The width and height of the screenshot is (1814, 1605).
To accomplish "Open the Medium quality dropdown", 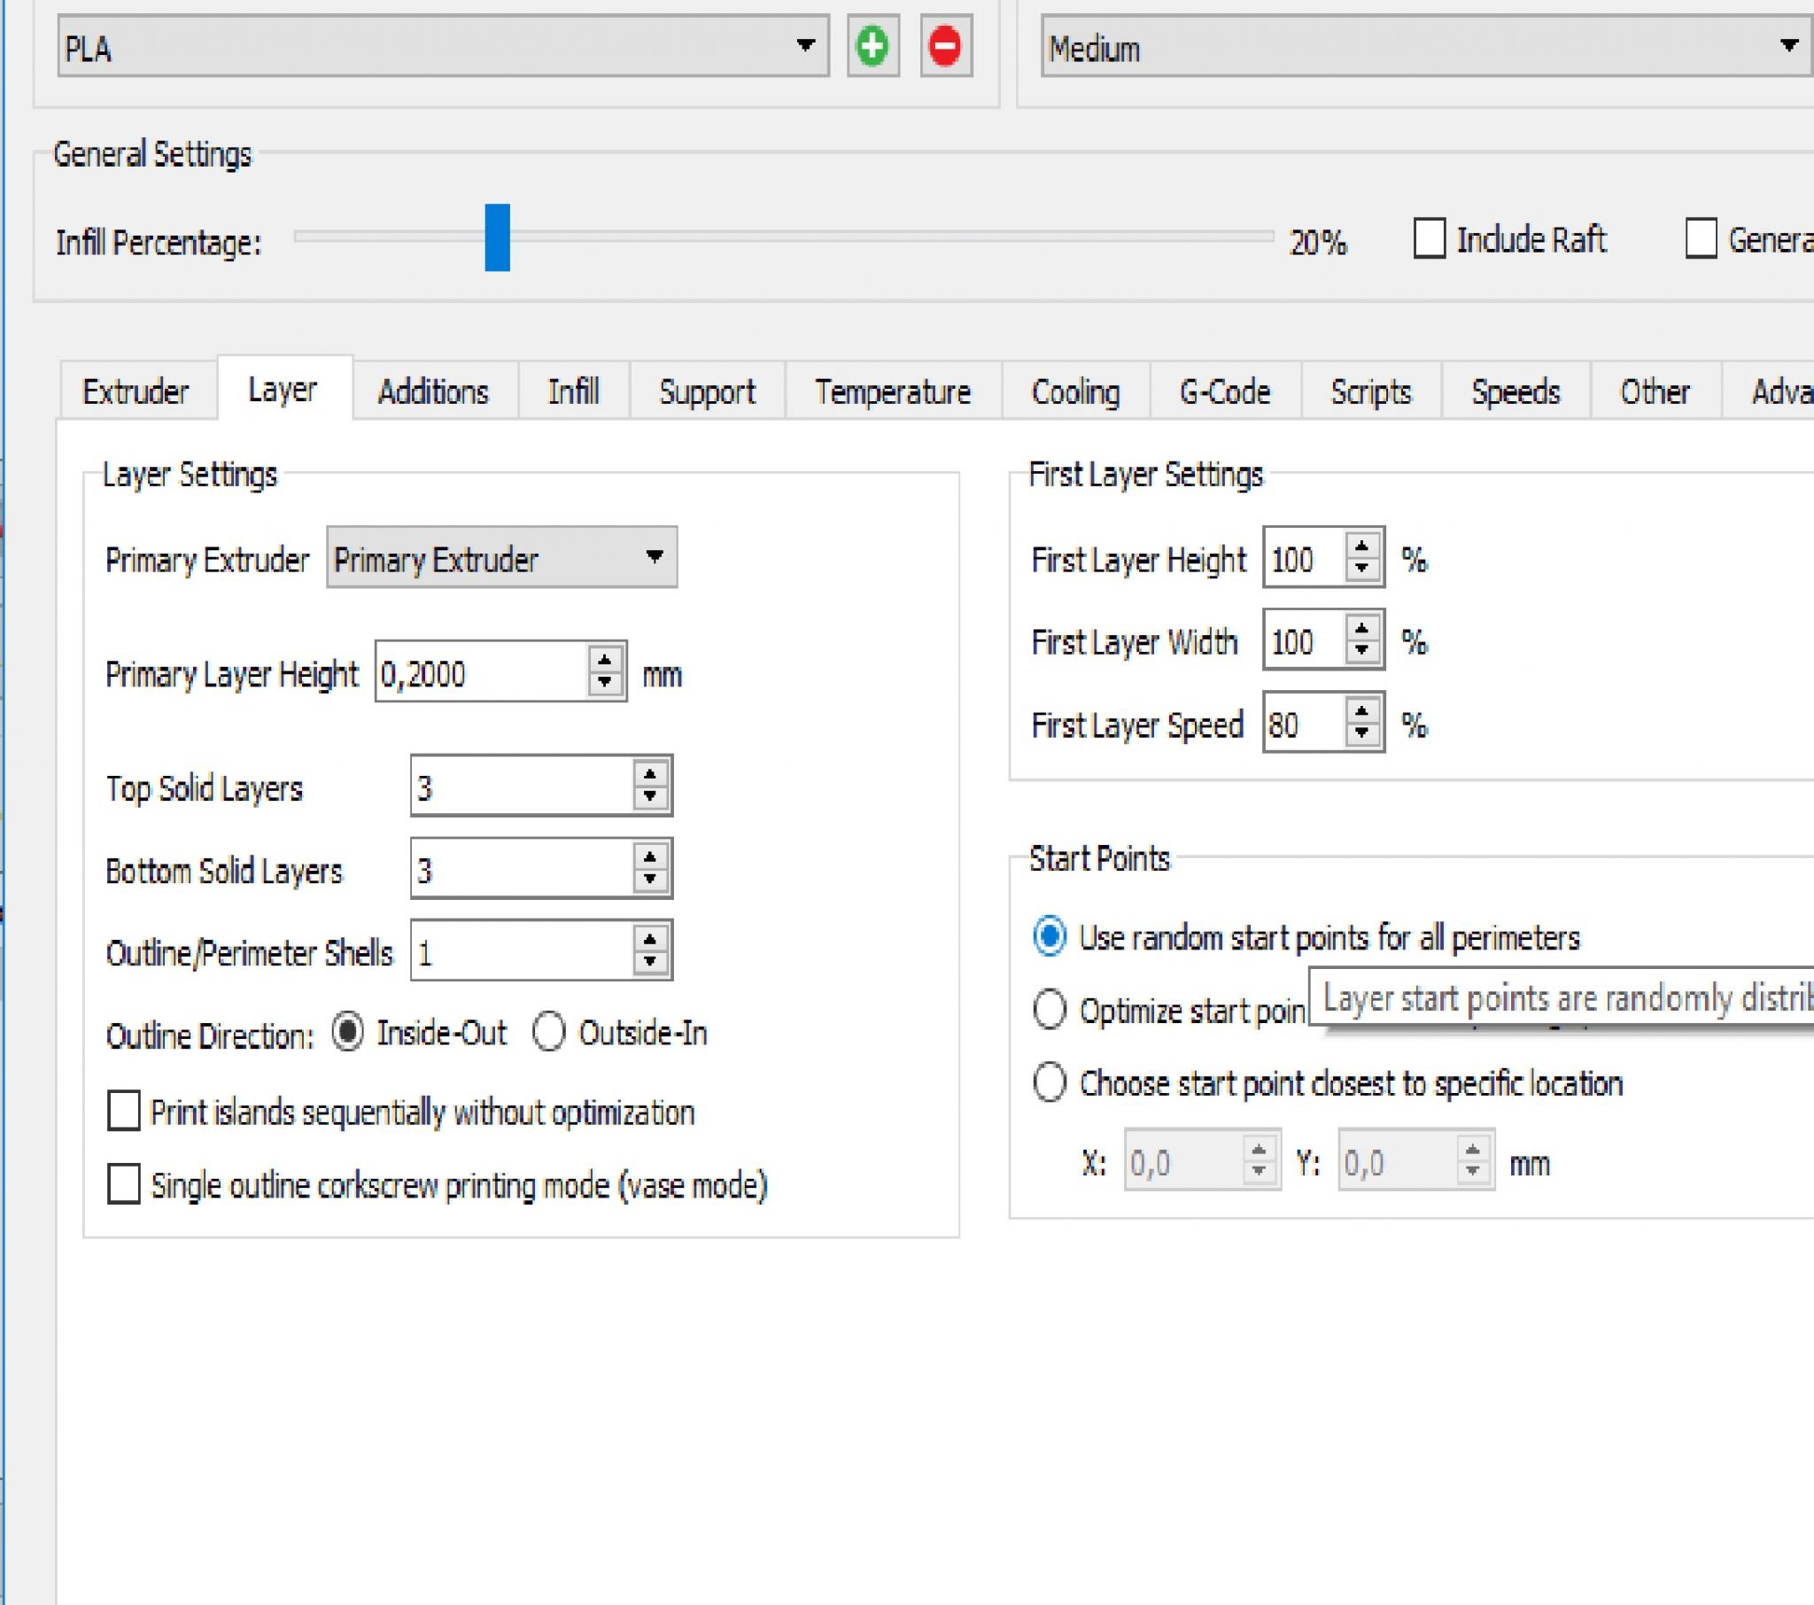I will pyautogui.click(x=1426, y=46).
